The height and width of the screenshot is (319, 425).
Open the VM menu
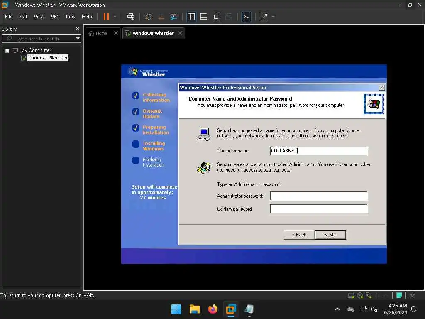coord(54,17)
